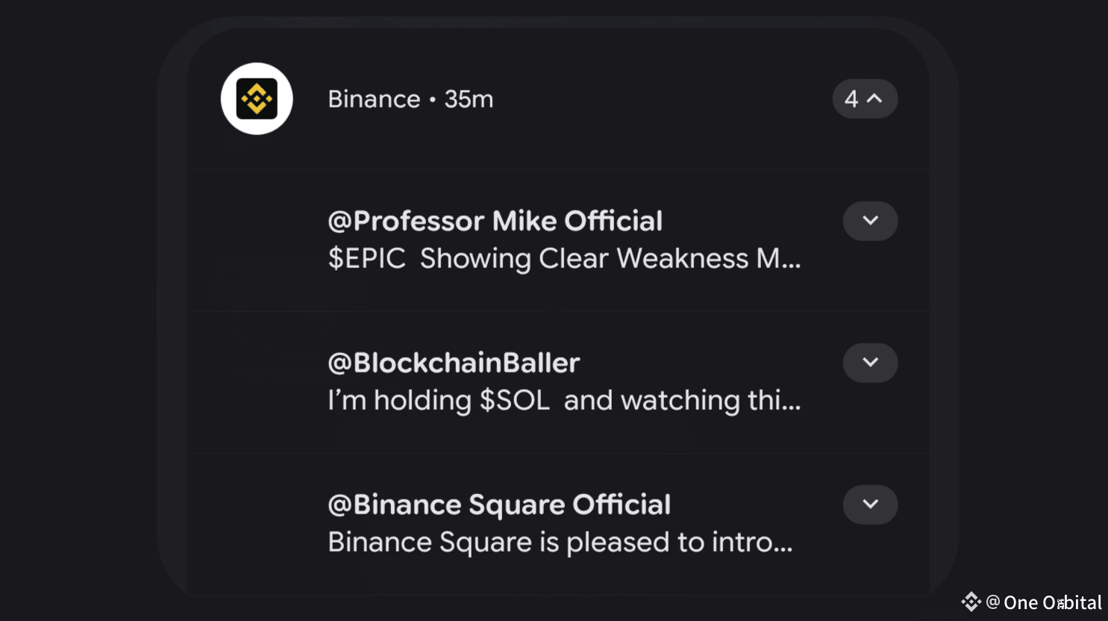This screenshot has width=1108, height=621.
Task: Click the 35m notification timestamp
Action: click(x=469, y=99)
